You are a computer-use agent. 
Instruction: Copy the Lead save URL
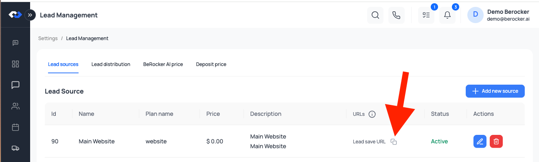pyautogui.click(x=393, y=141)
